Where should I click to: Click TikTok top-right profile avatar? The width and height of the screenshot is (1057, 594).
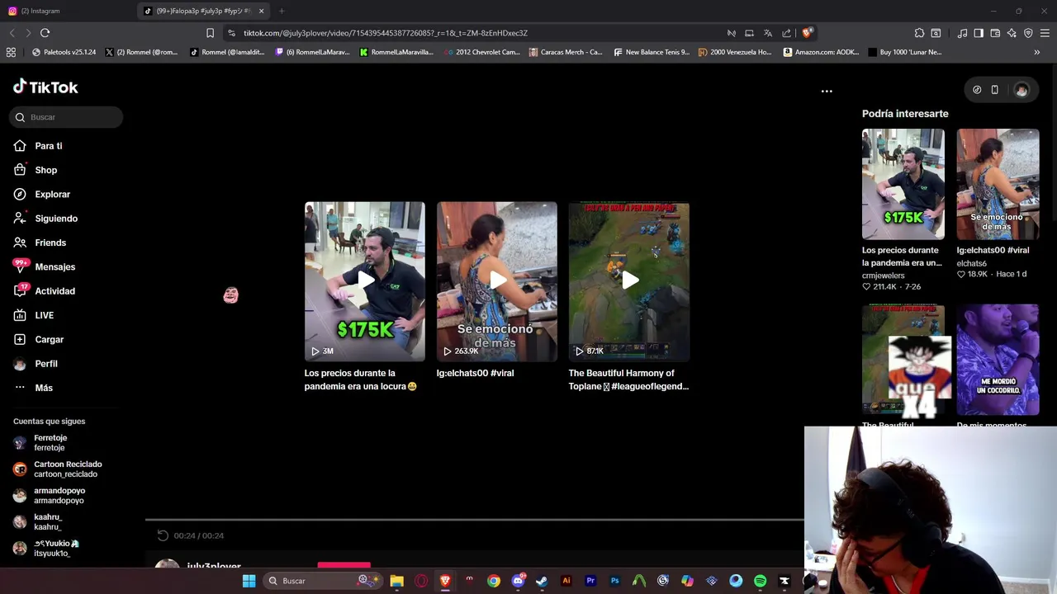click(1021, 90)
